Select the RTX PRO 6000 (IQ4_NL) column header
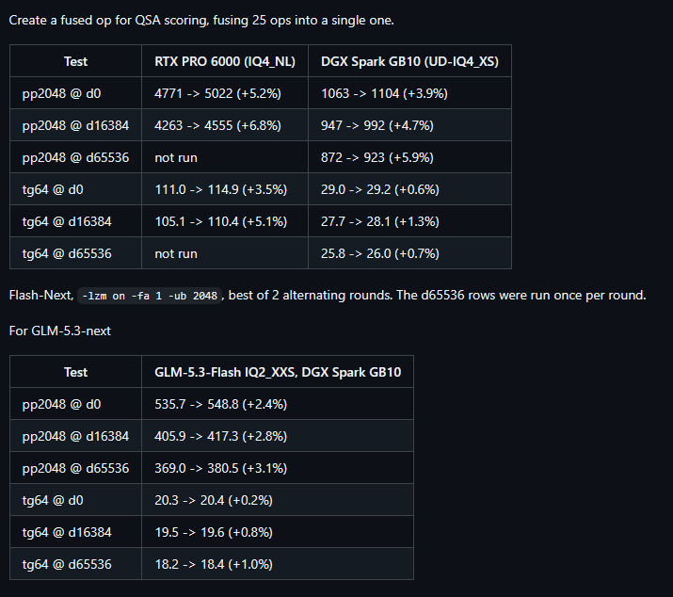673x597 pixels. [224, 61]
